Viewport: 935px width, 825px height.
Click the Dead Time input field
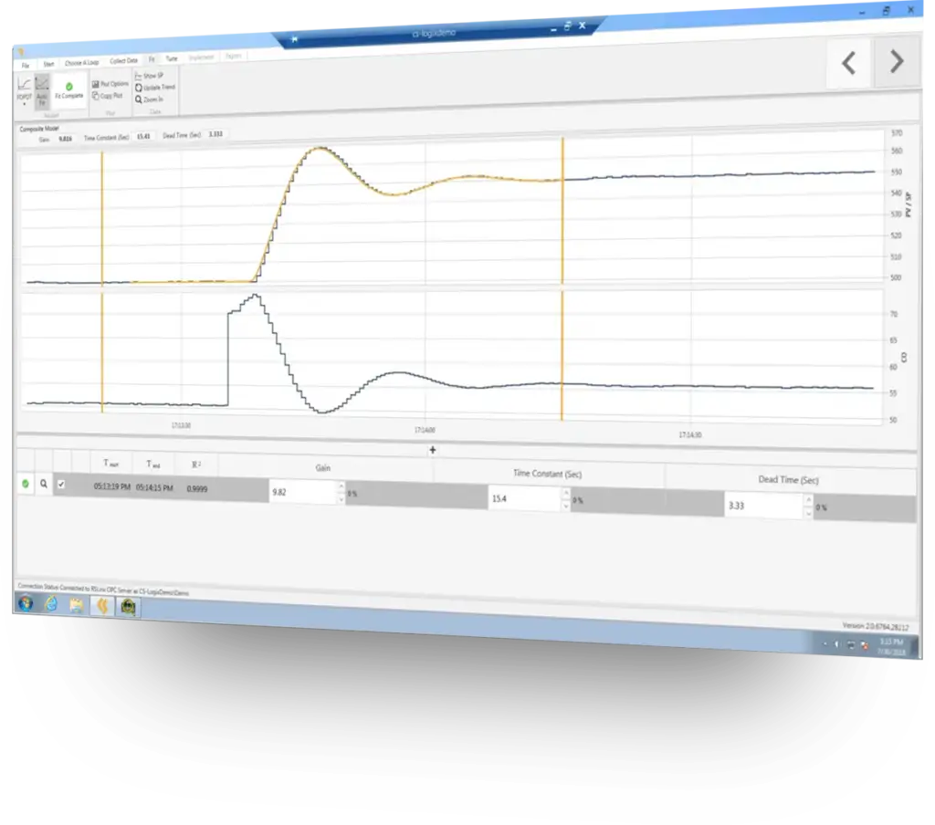tap(762, 506)
